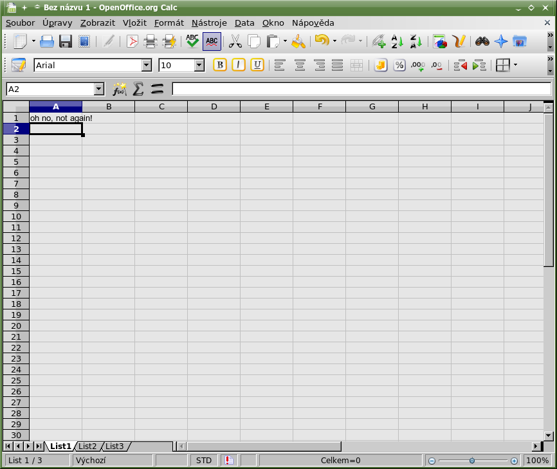Screen dimensions: 557x469
Task: Open the Paste options dropdown arrow
Action: click(285, 41)
